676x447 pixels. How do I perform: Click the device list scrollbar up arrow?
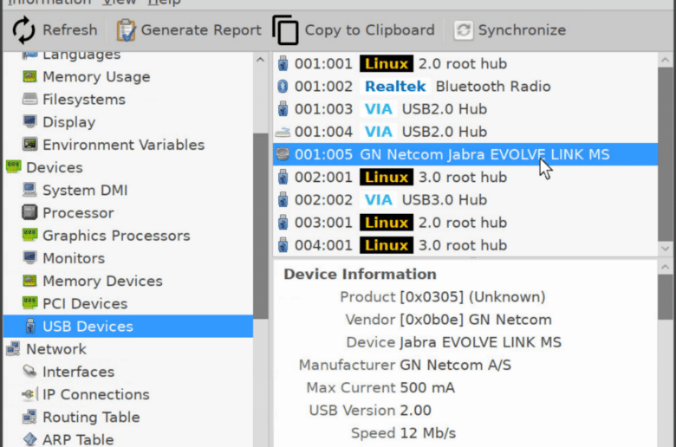click(666, 60)
